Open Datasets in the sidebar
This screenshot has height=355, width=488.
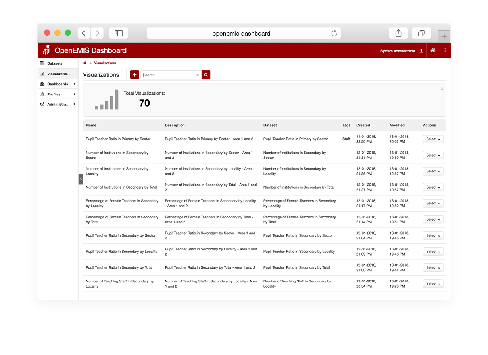tap(58, 63)
